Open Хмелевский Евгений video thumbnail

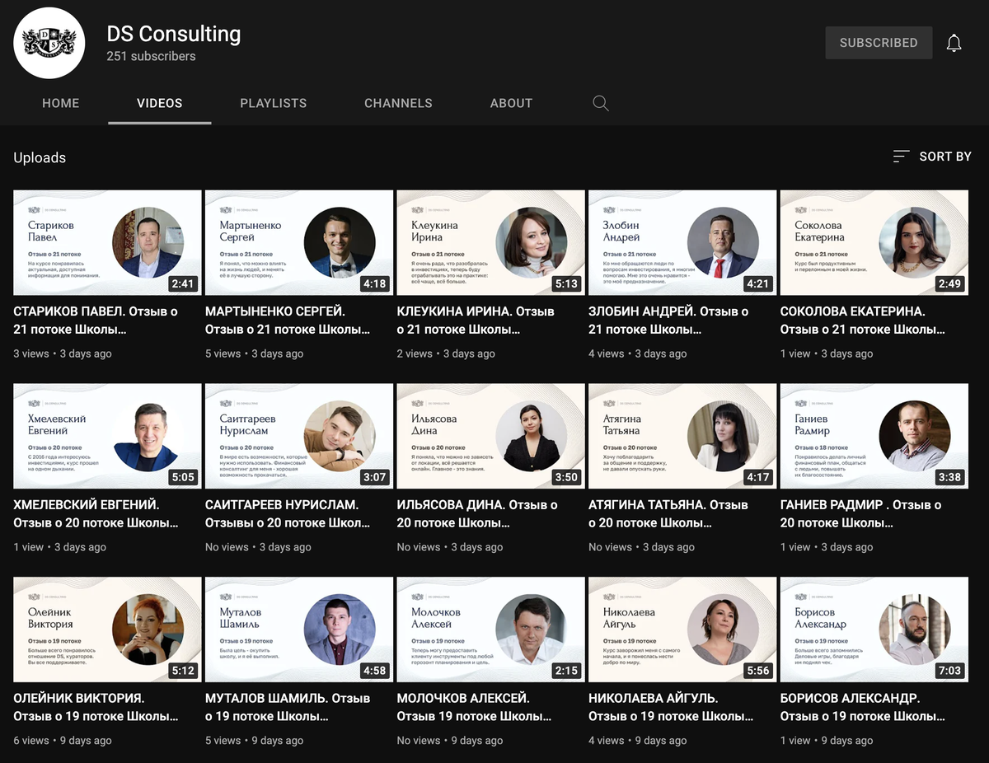(x=107, y=437)
